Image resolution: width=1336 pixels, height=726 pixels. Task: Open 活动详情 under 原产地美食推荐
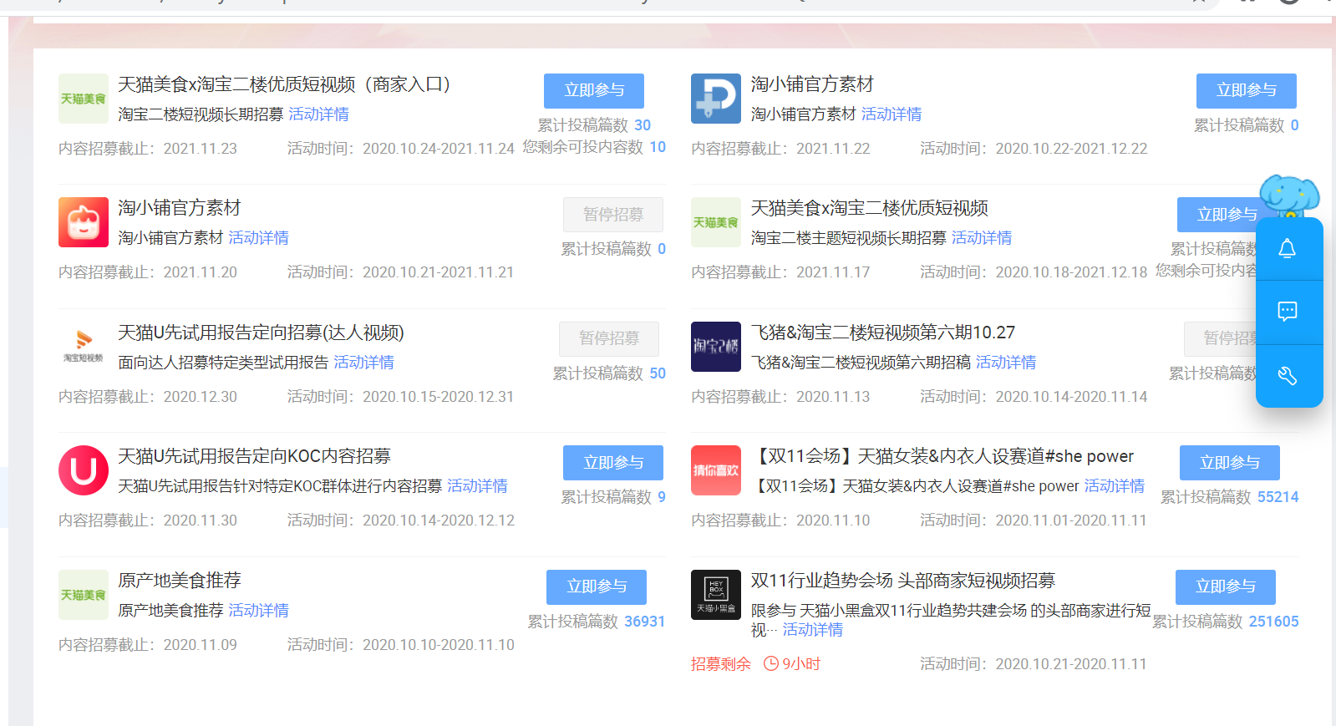(259, 611)
